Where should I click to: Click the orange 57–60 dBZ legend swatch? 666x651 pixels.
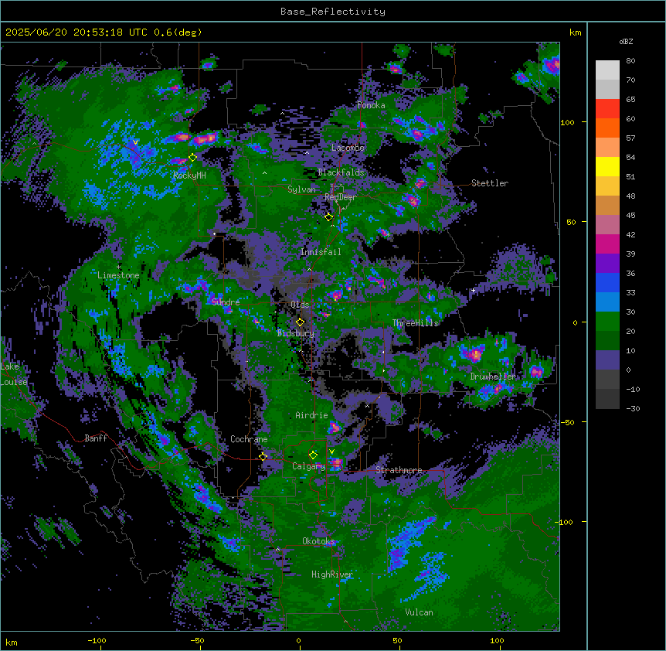coord(607,128)
